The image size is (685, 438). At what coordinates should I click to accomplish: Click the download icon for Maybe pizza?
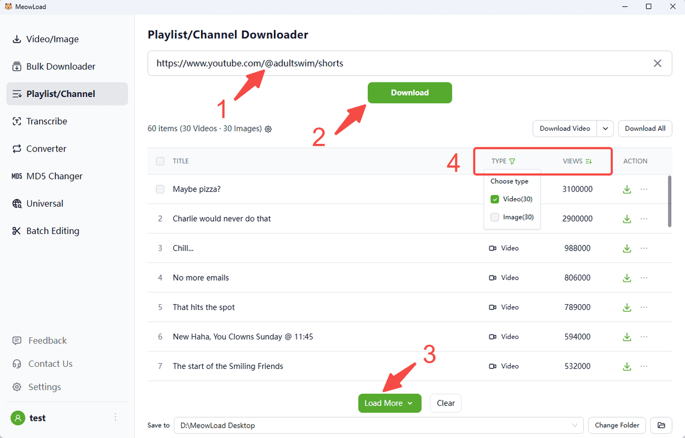(627, 190)
